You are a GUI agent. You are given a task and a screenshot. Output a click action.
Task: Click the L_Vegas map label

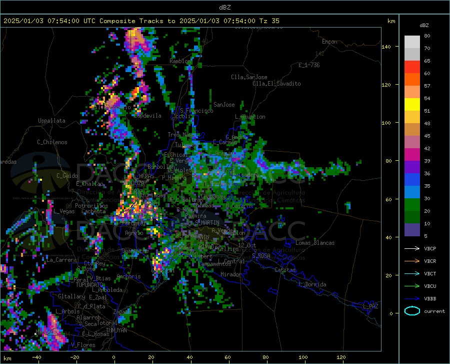(x=64, y=211)
